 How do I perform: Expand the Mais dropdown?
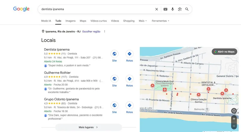tap(142, 21)
